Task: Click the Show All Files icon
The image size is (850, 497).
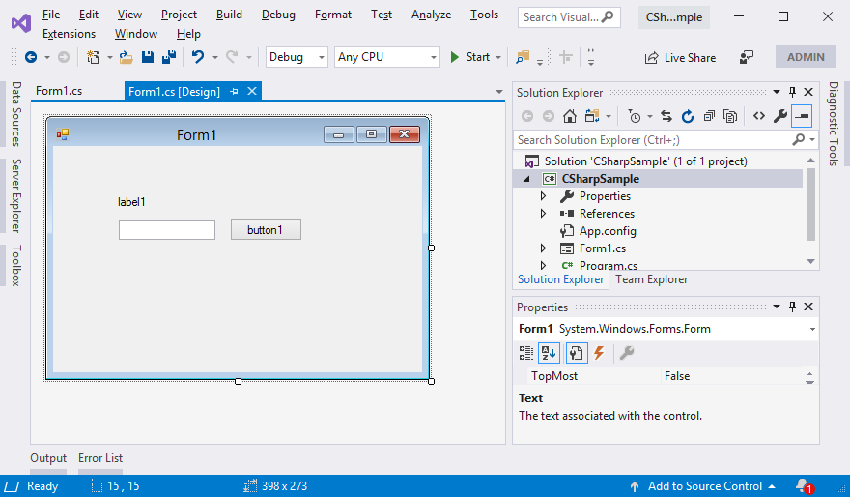Action: point(730,116)
